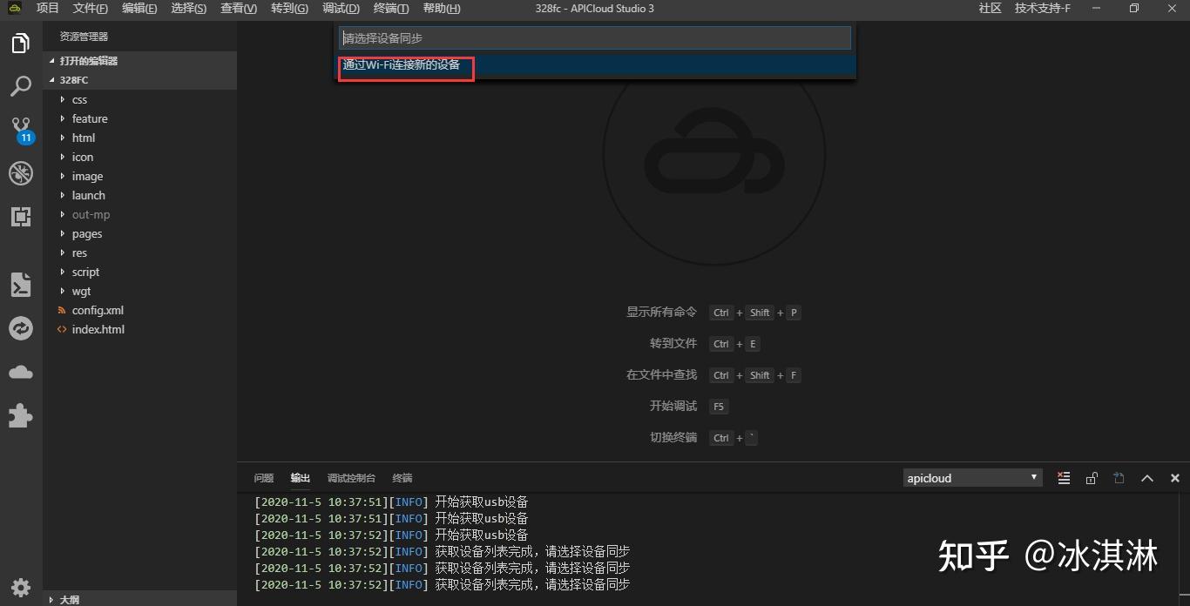Viewport: 1190px width, 606px height.
Task: Open config.xml from the file tree
Action: pyautogui.click(x=97, y=310)
